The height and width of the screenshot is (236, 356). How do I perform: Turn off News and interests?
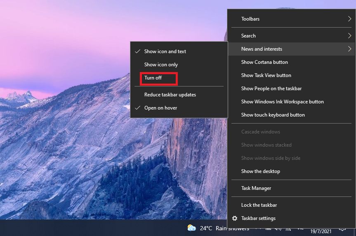coord(179,78)
